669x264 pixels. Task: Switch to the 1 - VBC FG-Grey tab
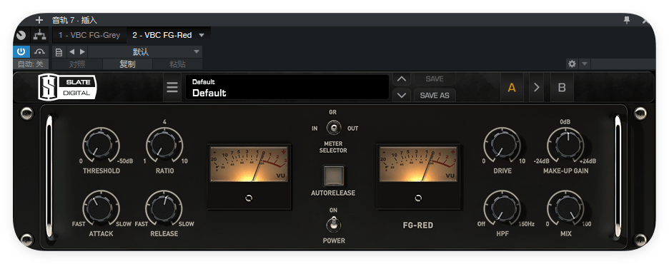click(x=89, y=36)
